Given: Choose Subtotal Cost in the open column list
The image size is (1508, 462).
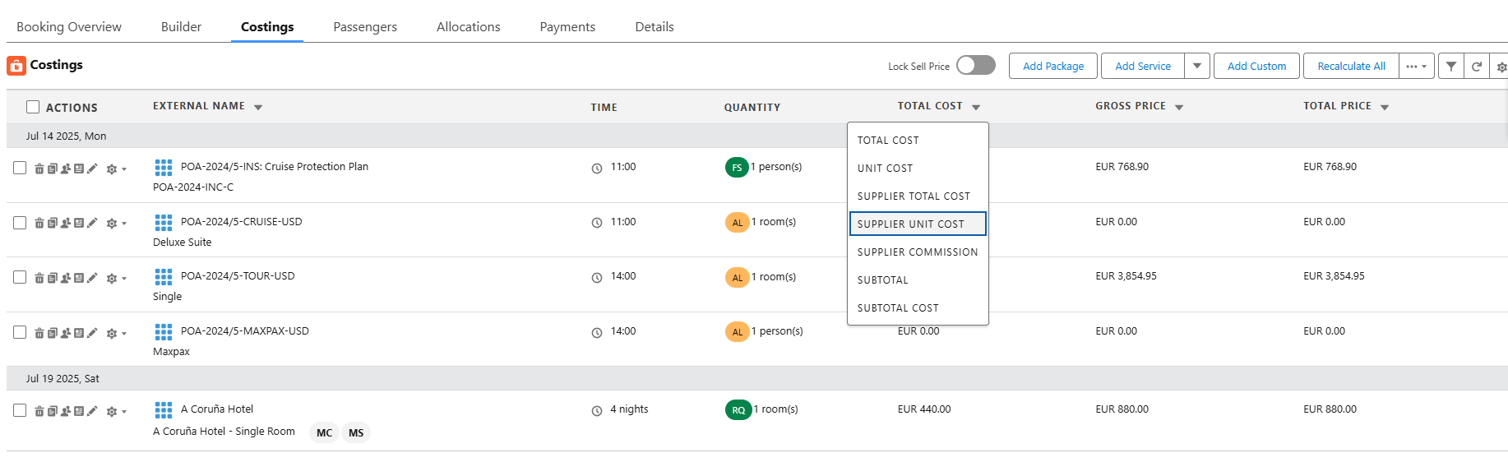Looking at the screenshot, I should click(x=897, y=308).
